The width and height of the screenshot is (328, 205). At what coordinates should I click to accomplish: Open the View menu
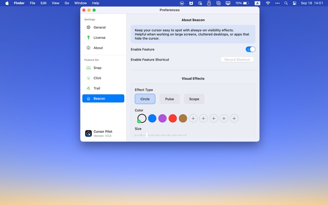coord(55,3)
